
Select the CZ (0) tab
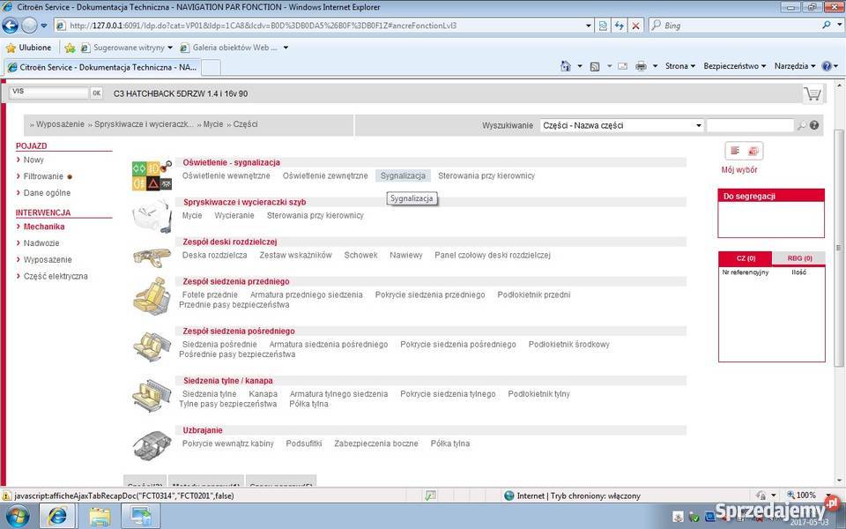click(x=746, y=258)
